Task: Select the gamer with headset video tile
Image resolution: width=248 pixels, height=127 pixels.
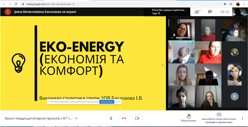Action: click(x=235, y=30)
